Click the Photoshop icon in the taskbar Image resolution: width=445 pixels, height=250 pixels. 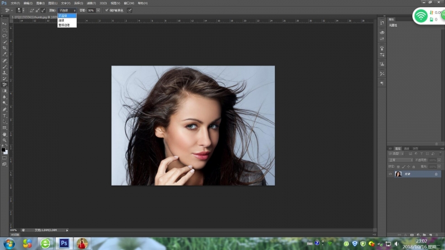[x=64, y=243]
